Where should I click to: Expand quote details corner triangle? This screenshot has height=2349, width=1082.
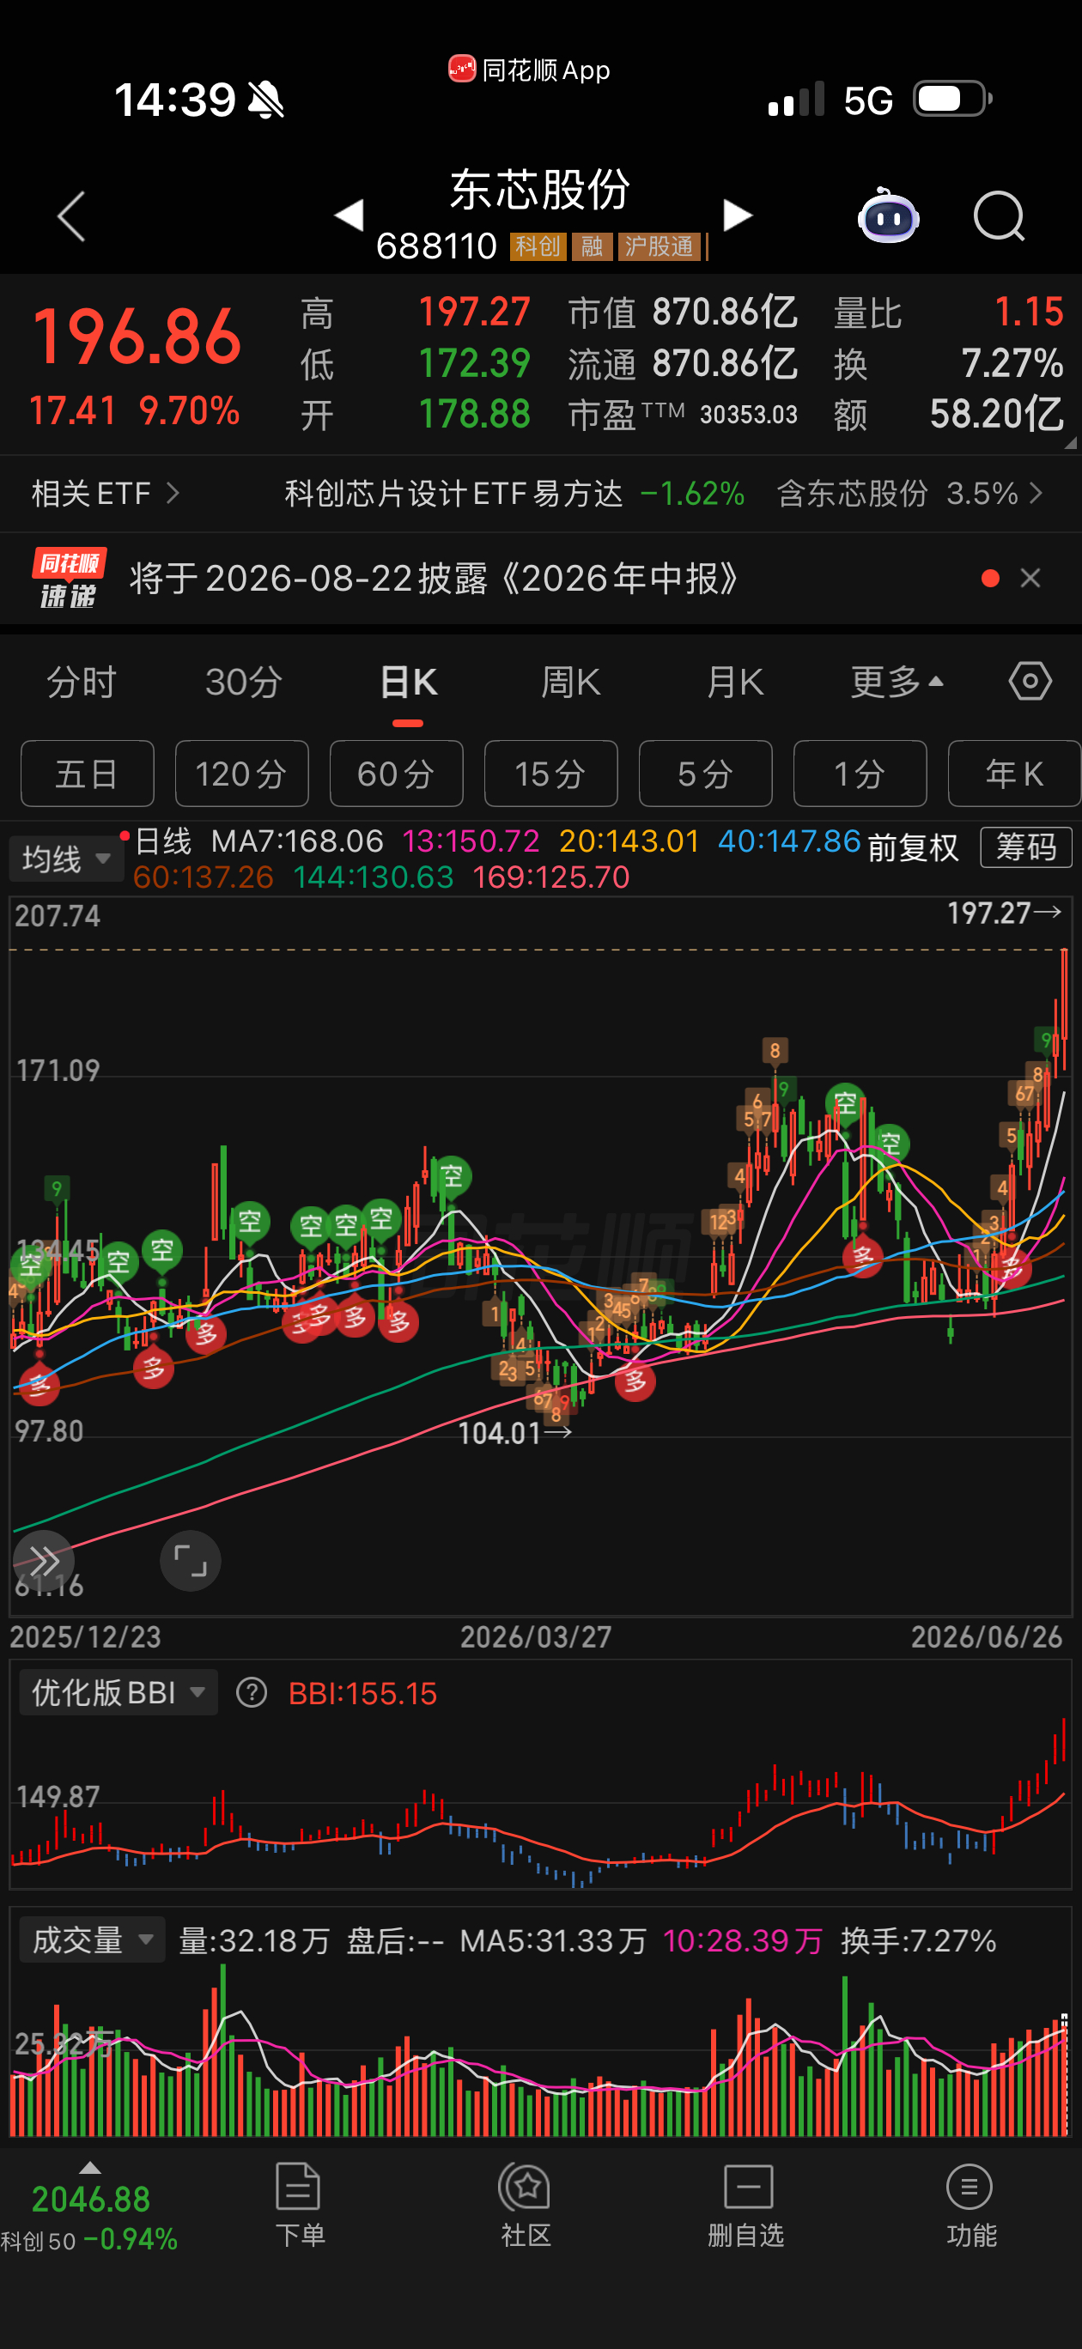(x=1070, y=443)
